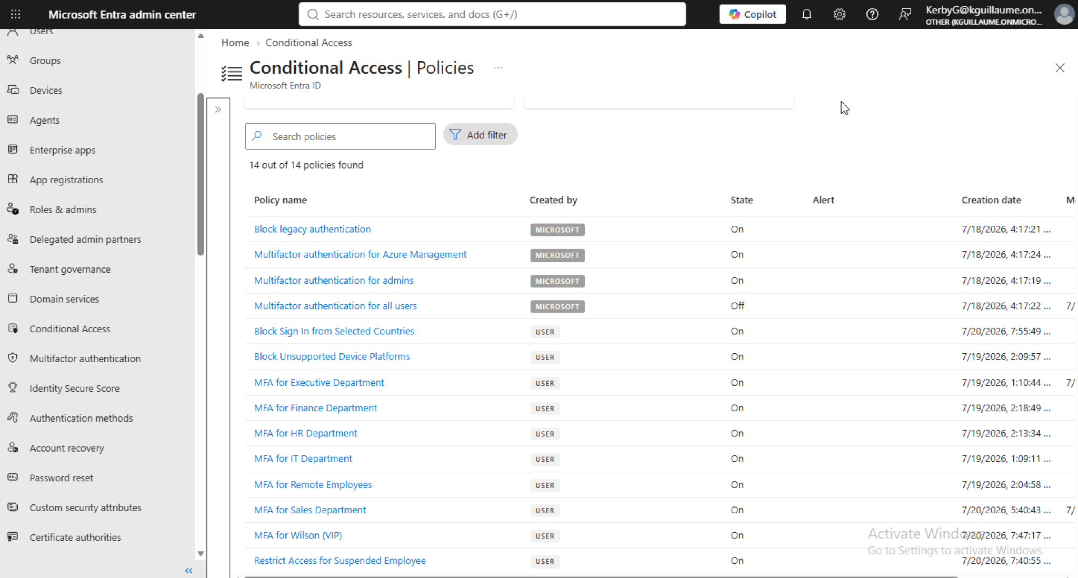Click the Multifactor authentication sidebar icon
Image resolution: width=1078 pixels, height=578 pixels.
pos(13,358)
